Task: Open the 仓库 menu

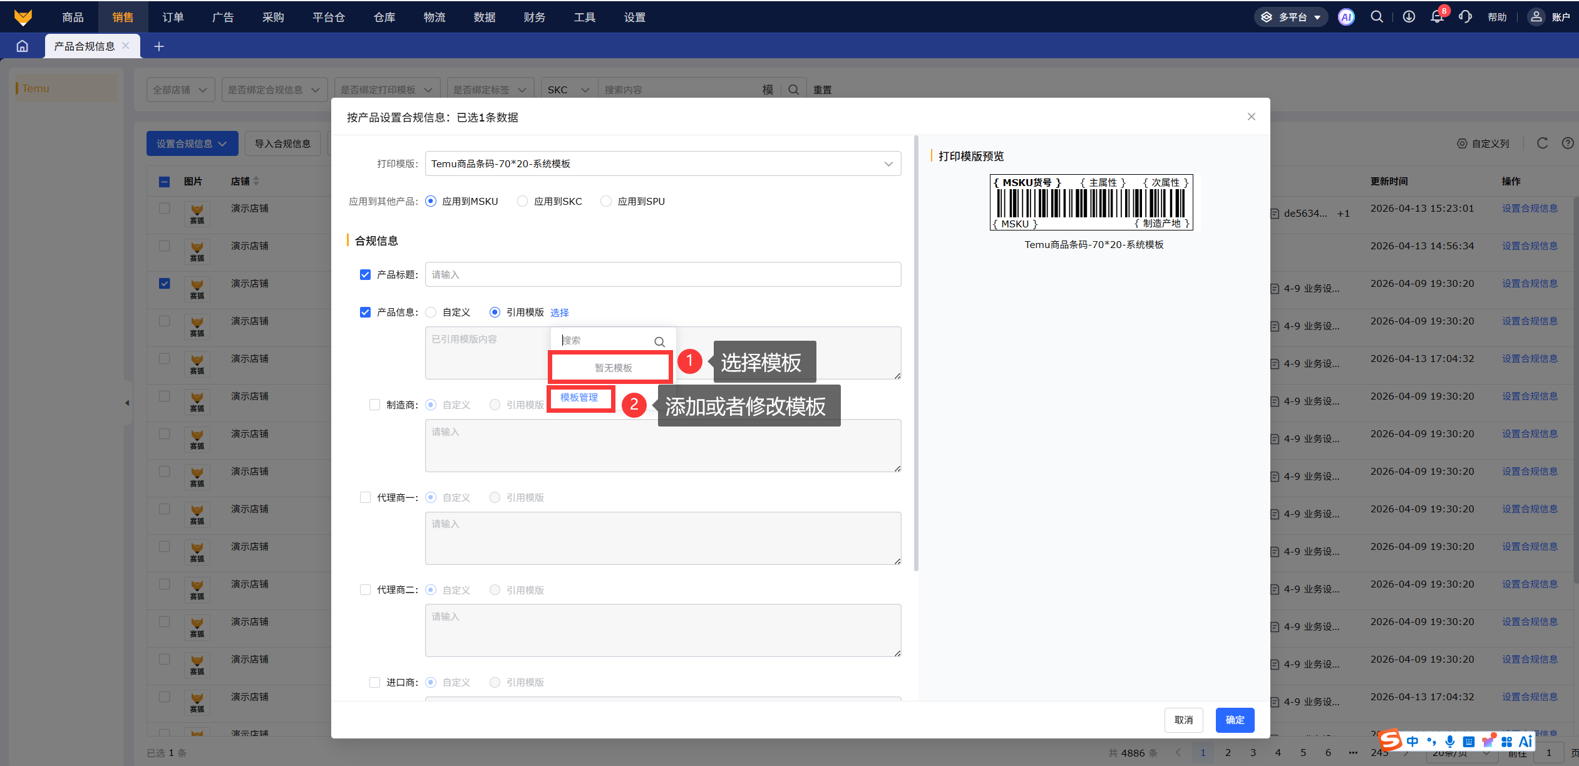Action: [384, 17]
